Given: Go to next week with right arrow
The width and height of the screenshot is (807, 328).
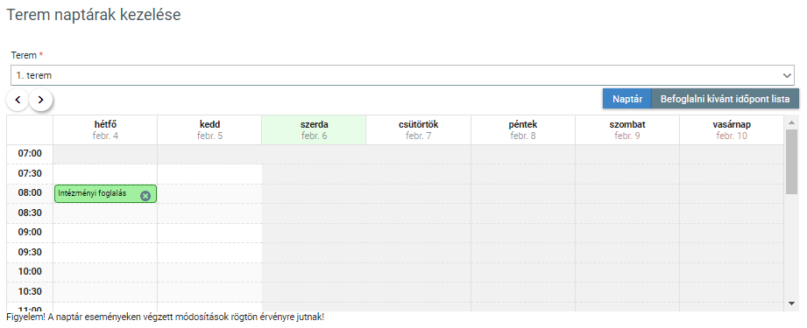Looking at the screenshot, I should tap(41, 100).
